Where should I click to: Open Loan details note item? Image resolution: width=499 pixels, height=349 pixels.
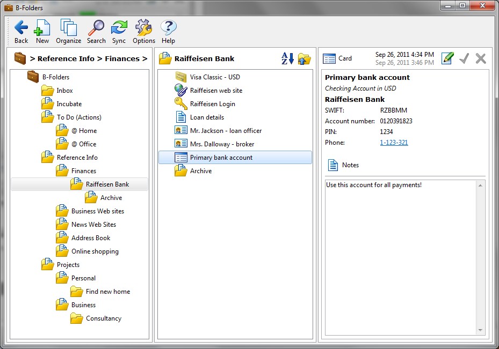tap(235, 117)
